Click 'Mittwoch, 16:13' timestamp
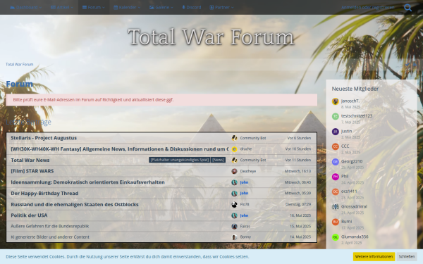 (x=298, y=171)
